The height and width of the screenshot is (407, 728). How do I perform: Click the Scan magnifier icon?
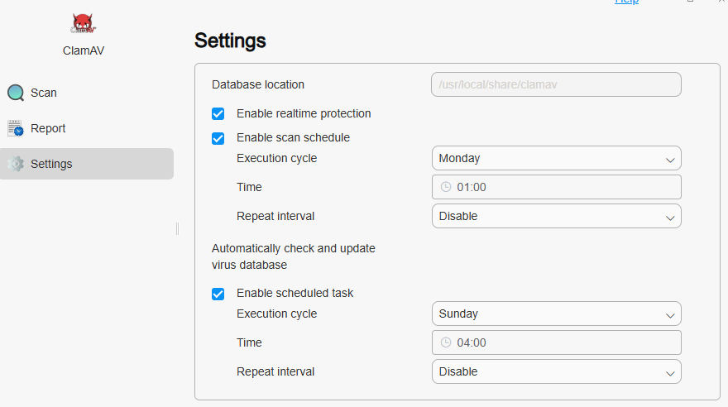pos(16,93)
